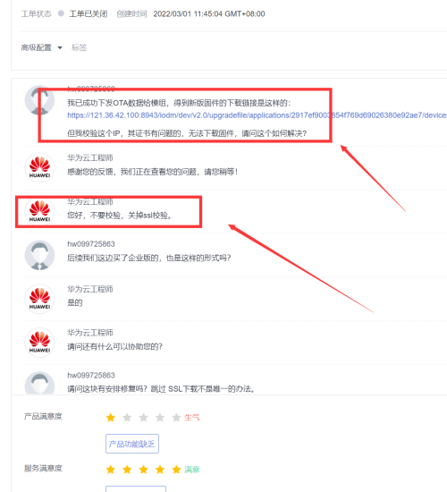
Task: Select third star in 产品满意度 rating
Action: click(143, 418)
